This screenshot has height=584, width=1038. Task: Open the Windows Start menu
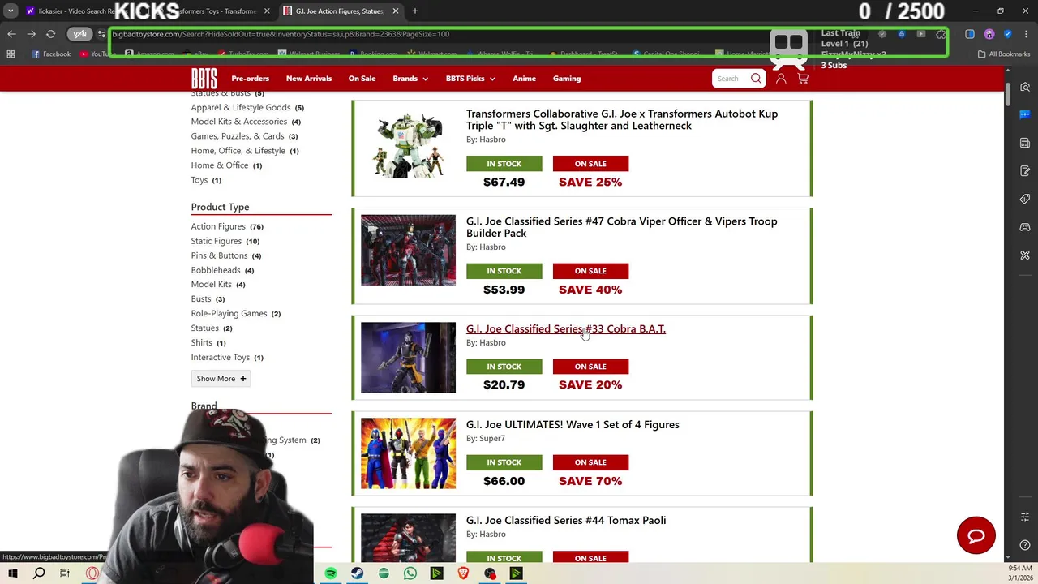click(x=12, y=573)
